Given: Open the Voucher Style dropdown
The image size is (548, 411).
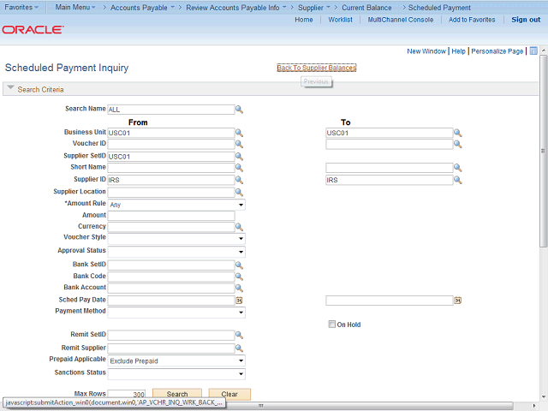Looking at the screenshot, I should (x=176, y=238).
